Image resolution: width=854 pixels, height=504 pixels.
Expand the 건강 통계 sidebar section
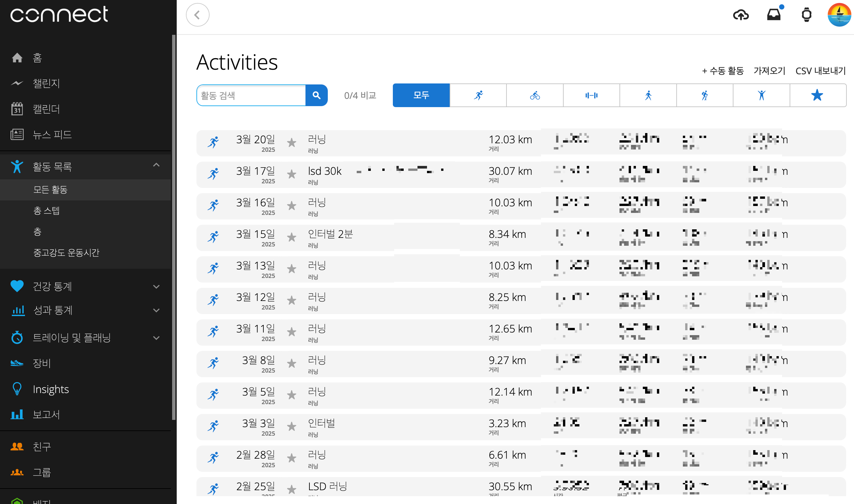point(156,286)
